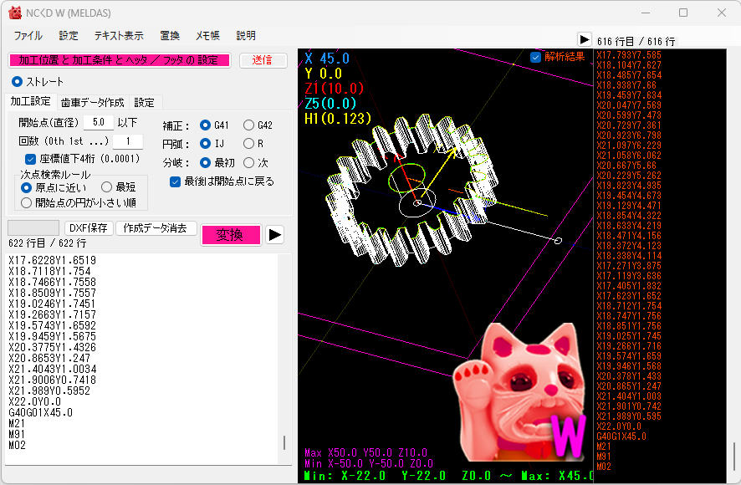This screenshot has width=741, height=485.
Task: Select 最短 search rule option
Action: tap(107, 188)
